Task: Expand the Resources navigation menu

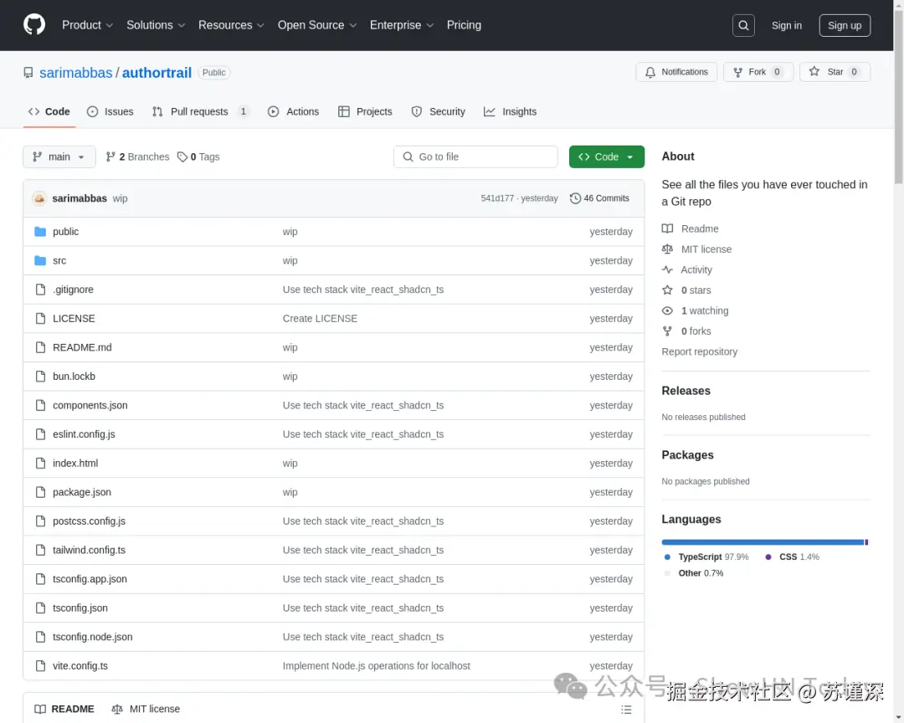Action: 231,25
